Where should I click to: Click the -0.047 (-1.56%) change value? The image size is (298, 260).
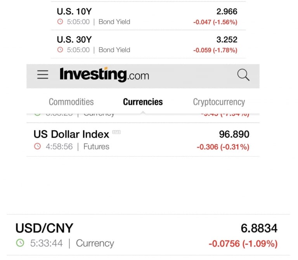[x=215, y=22]
